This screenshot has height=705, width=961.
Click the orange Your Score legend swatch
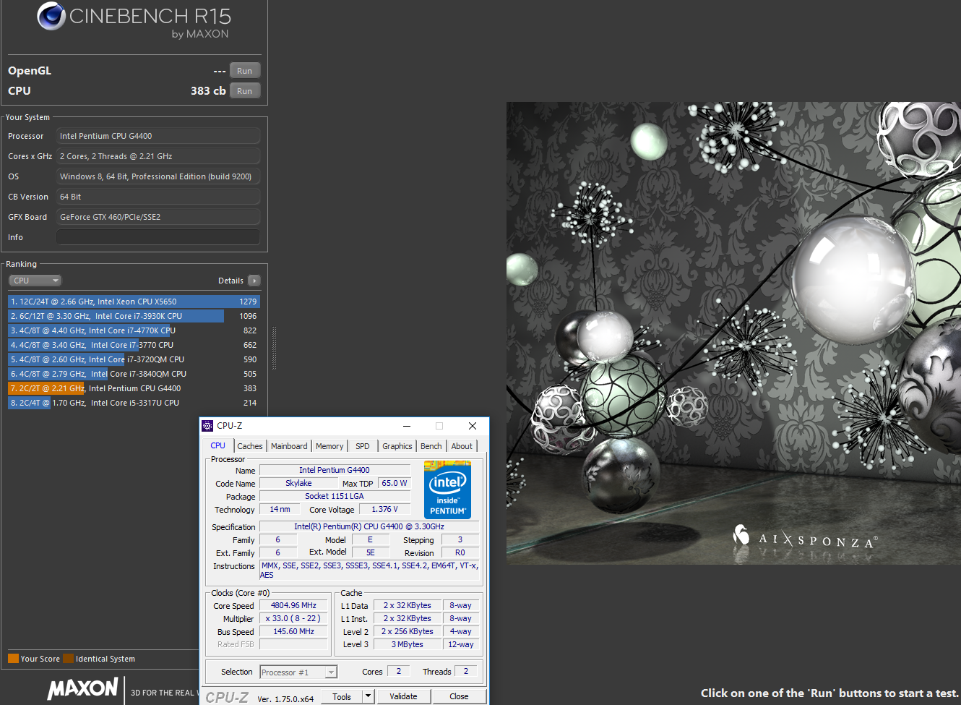13,659
